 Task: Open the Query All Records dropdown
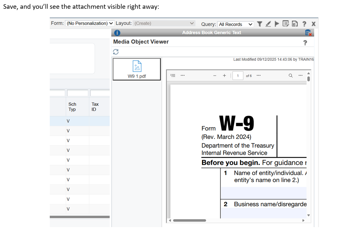[x=235, y=24]
